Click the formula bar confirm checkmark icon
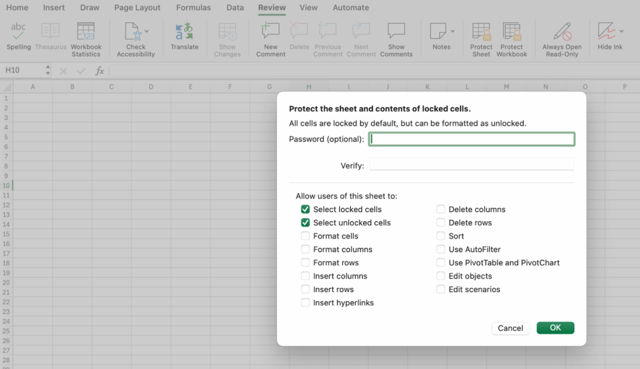The width and height of the screenshot is (640, 369). click(81, 71)
